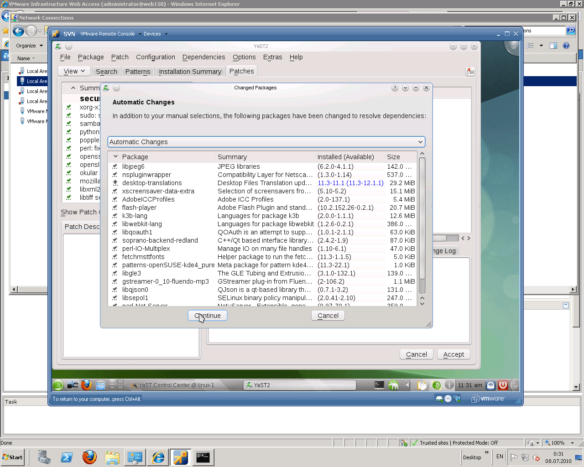
Task: Open the Patch menu
Action: (120, 57)
